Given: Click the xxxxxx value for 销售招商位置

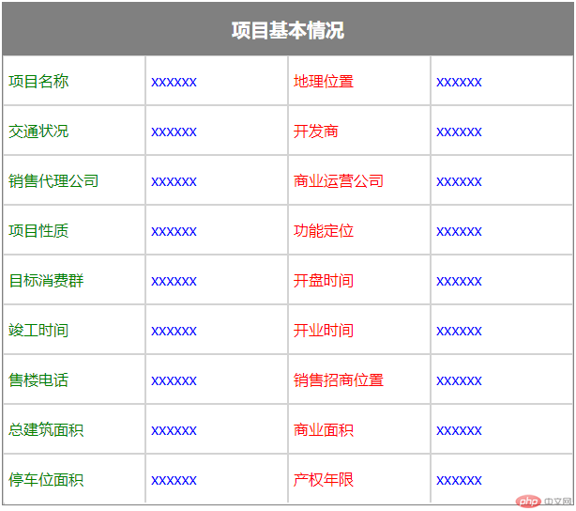Looking at the screenshot, I should (459, 380).
